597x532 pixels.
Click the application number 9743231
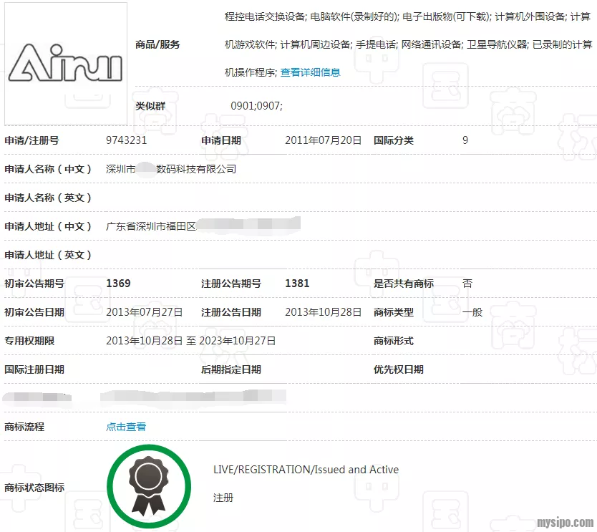[x=126, y=140]
